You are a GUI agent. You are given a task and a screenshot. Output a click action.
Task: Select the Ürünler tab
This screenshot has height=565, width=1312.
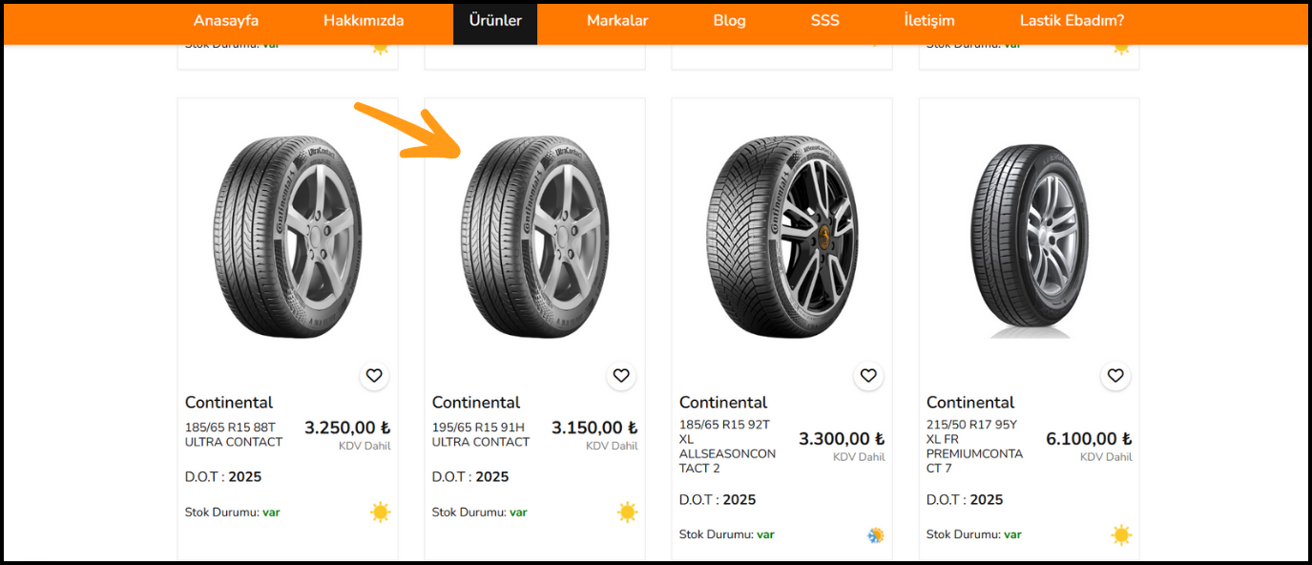click(495, 21)
